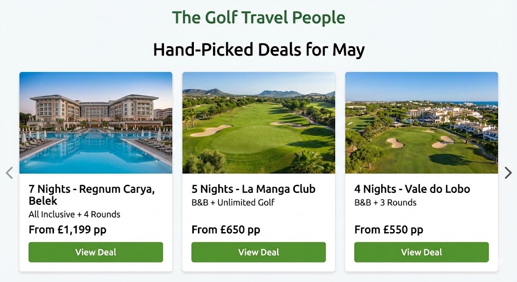Viewport: 517px width, 282px height.
Task: Click the 'All Inclusive + 4 Rounds' text
Action: [75, 214]
